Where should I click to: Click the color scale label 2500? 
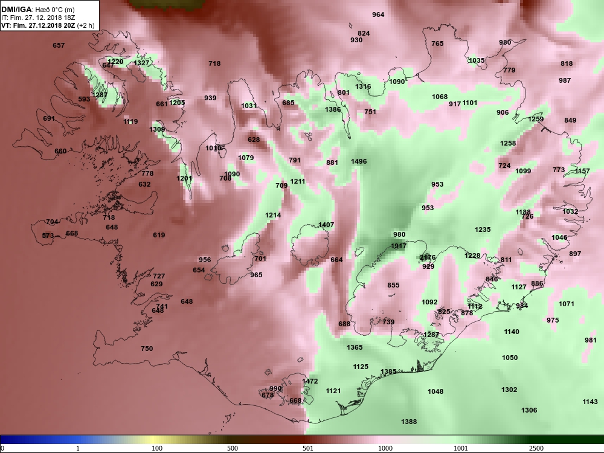pyautogui.click(x=536, y=448)
